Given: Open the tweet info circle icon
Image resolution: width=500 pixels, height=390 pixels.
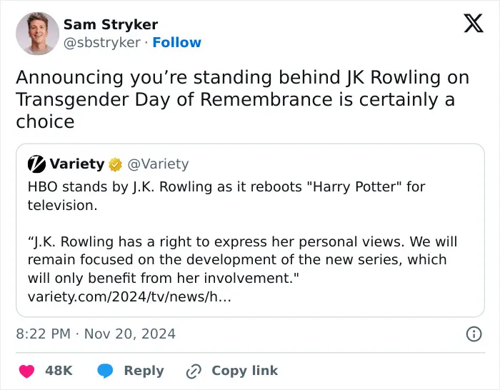Looking at the screenshot, I should [x=474, y=334].
